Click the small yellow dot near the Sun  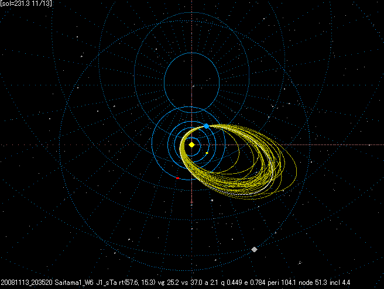click(x=207, y=153)
